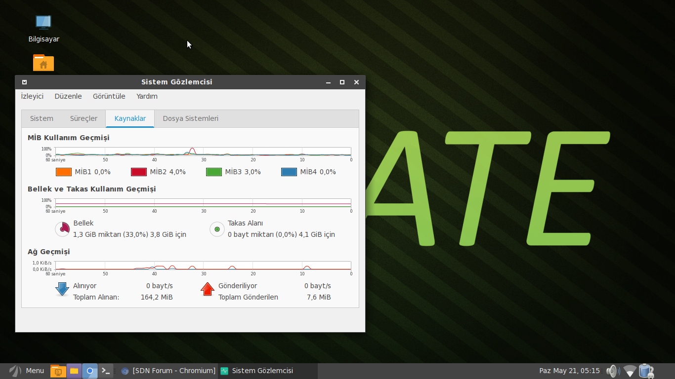
Task: Click the Sistem Gözlemcisi title bar text
Action: 177,82
